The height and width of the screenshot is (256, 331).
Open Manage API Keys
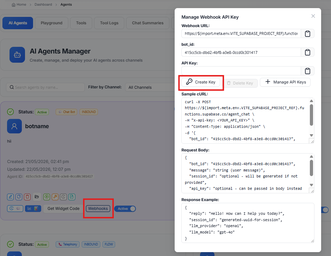click(x=285, y=82)
